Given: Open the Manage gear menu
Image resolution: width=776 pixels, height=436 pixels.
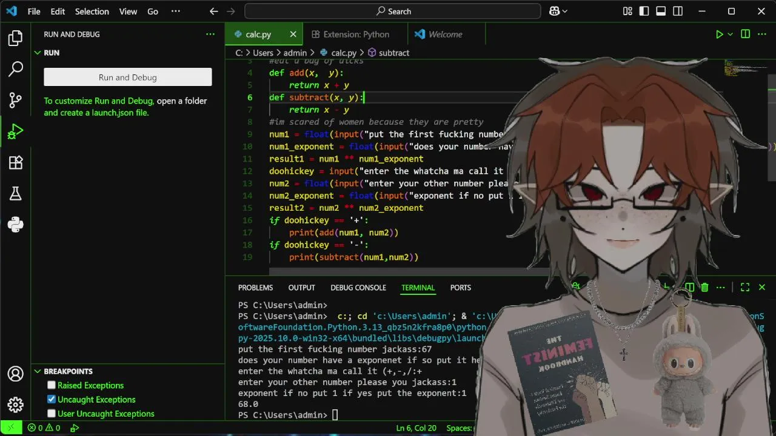Looking at the screenshot, I should click(15, 405).
